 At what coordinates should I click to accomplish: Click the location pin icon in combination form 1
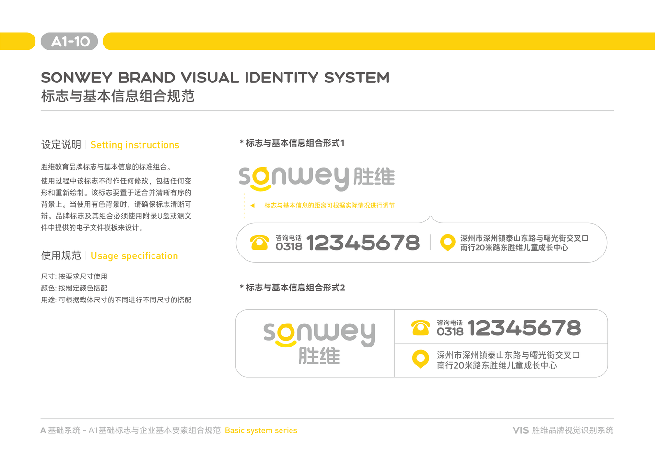point(447,243)
